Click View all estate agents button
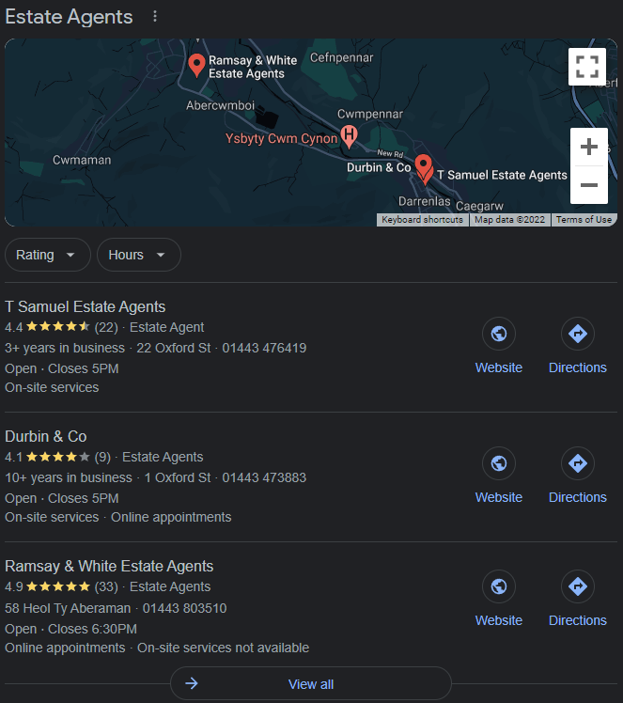Screen dimensions: 623x703 (x=310, y=684)
